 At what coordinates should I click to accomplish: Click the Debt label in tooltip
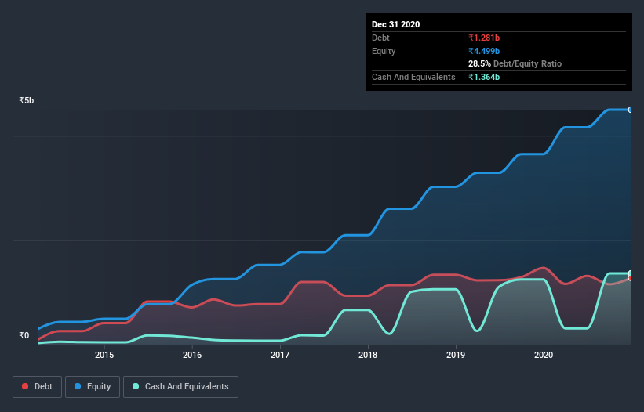(x=380, y=38)
